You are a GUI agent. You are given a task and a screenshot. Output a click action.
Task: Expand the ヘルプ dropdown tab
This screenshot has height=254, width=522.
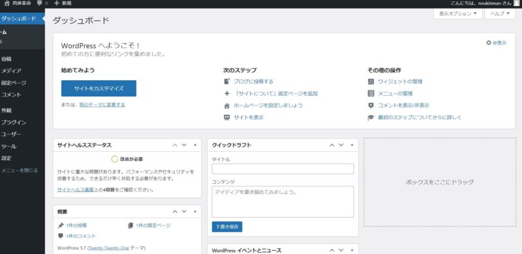[x=500, y=14]
